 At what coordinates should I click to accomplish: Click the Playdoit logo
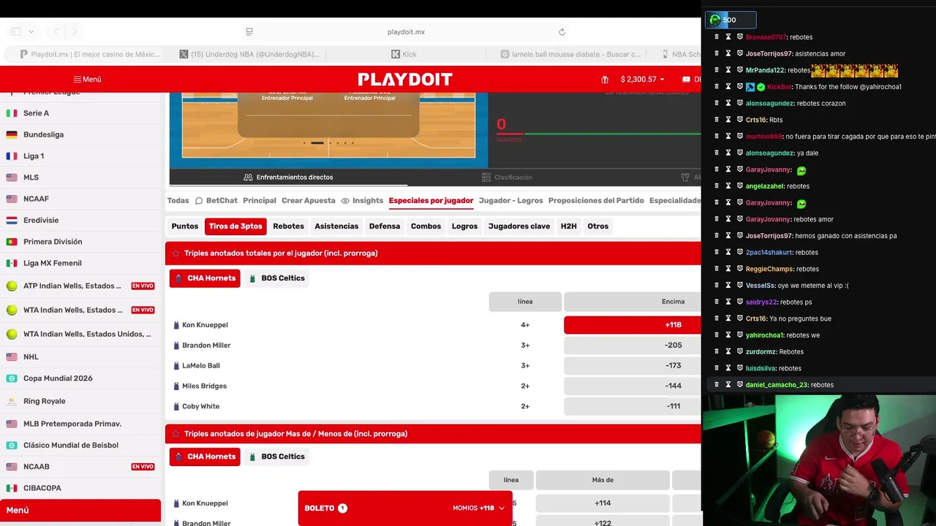point(405,79)
